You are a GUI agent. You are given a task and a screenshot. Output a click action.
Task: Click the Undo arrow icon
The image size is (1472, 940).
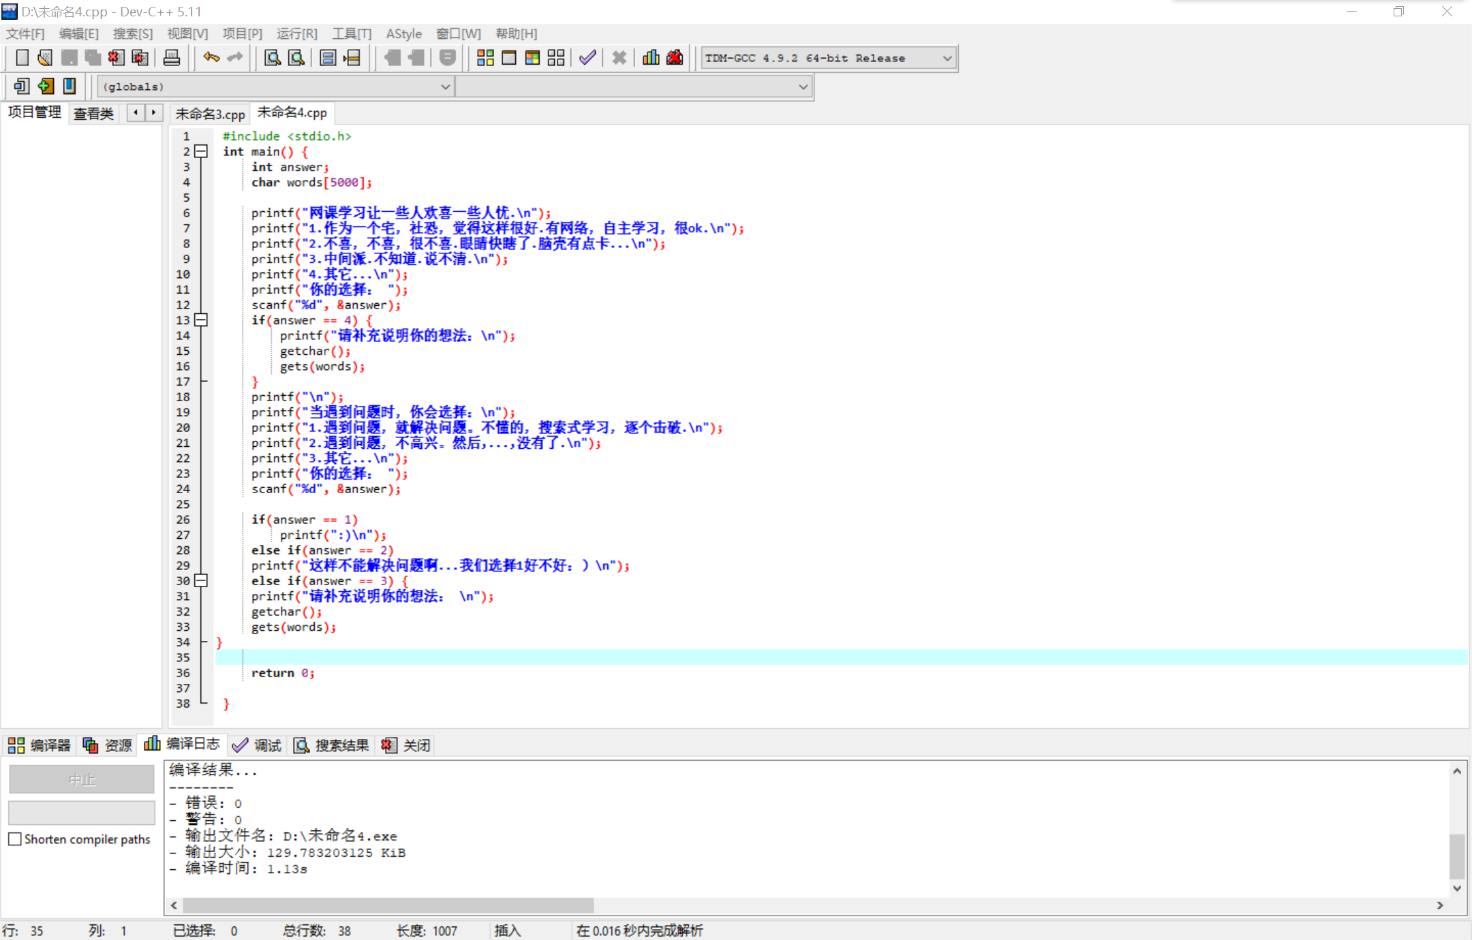point(211,58)
